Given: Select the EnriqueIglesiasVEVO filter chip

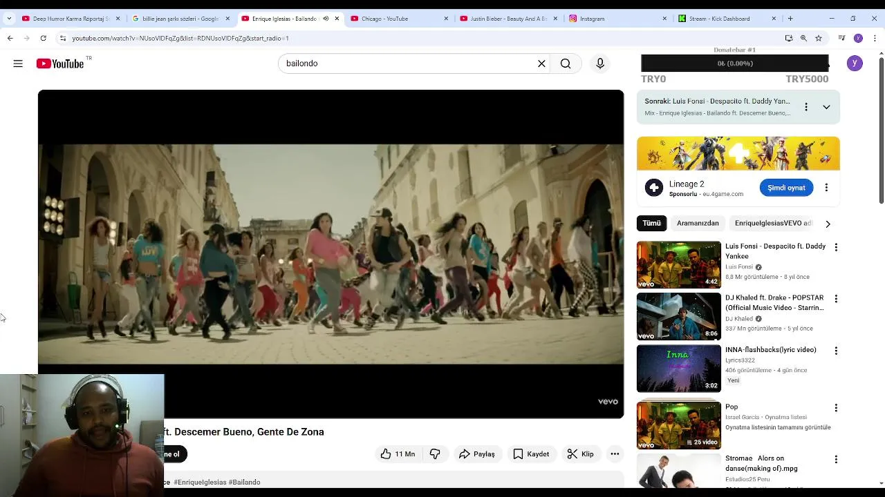Looking at the screenshot, I should point(773,223).
